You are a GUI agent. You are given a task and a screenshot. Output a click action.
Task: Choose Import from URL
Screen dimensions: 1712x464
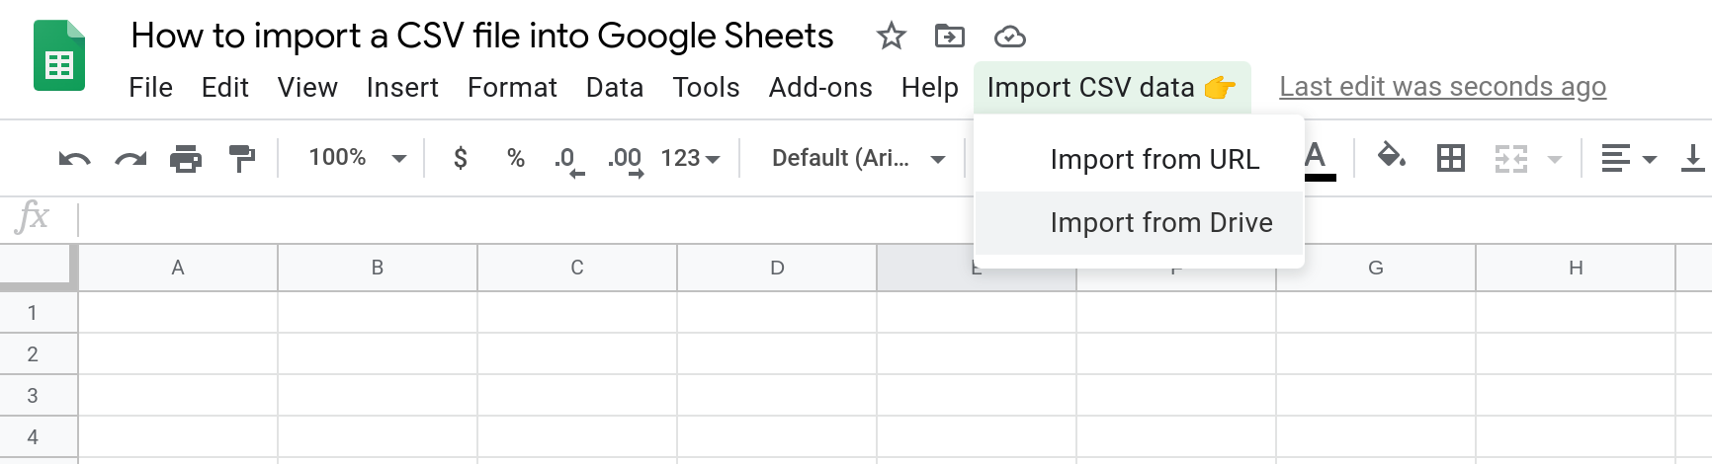pyautogui.click(x=1139, y=160)
